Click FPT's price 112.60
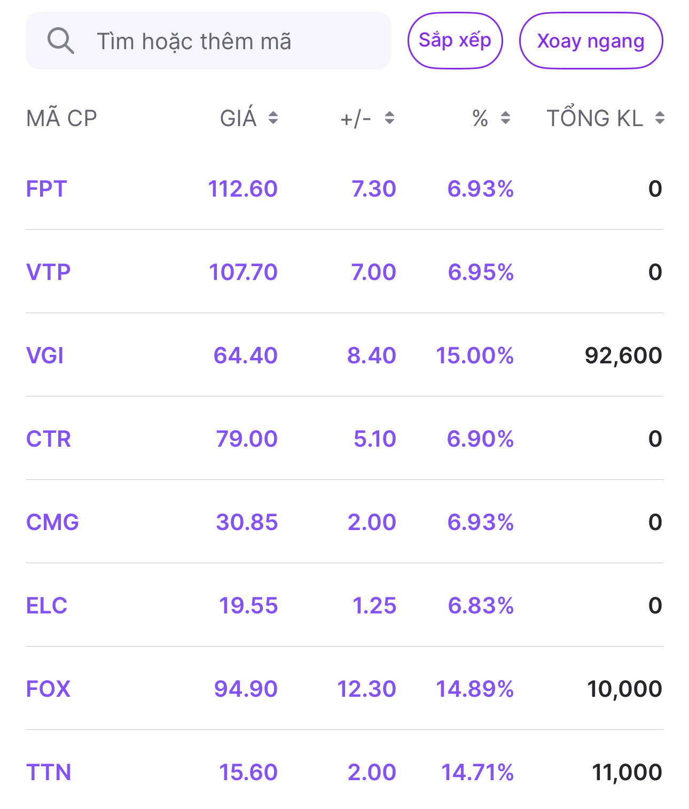689x809 pixels. click(242, 189)
